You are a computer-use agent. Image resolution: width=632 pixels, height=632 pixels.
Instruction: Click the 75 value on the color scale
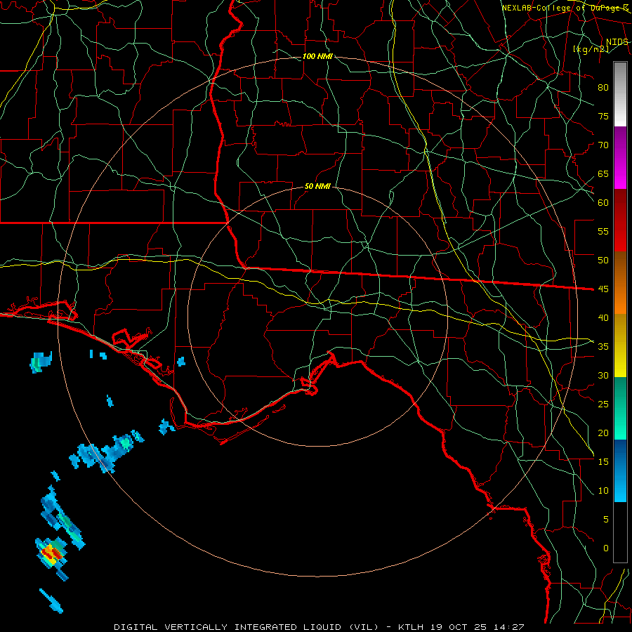(603, 116)
